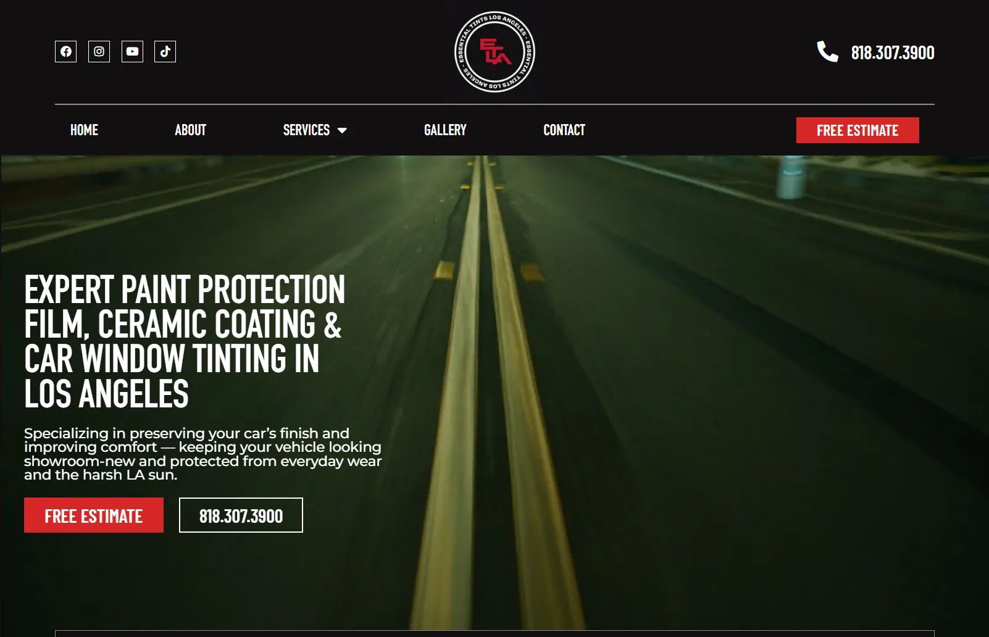Go to the Home menu item
989x637 pixels.
[x=84, y=130]
